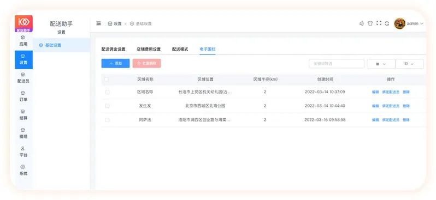This screenshot has height=200, width=436.
Task: Click the name cell 阿萨法
Action: pyautogui.click(x=145, y=120)
